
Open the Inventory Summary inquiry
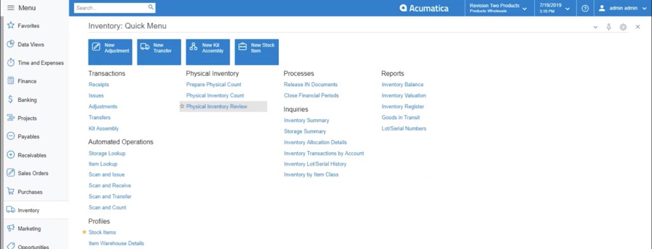click(306, 120)
